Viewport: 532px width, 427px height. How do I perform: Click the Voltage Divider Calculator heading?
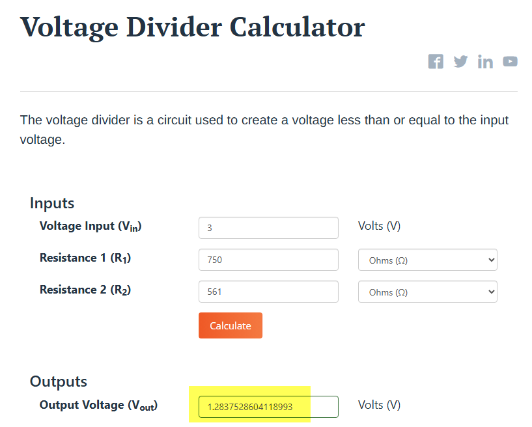tap(193, 27)
